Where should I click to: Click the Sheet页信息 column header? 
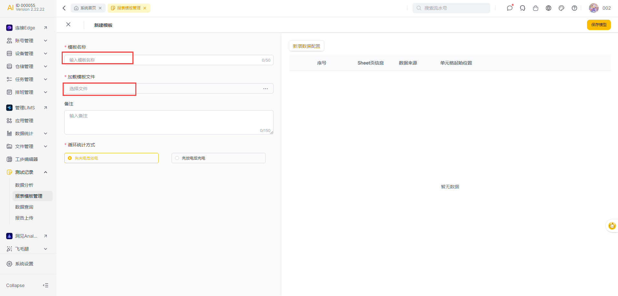coord(371,63)
